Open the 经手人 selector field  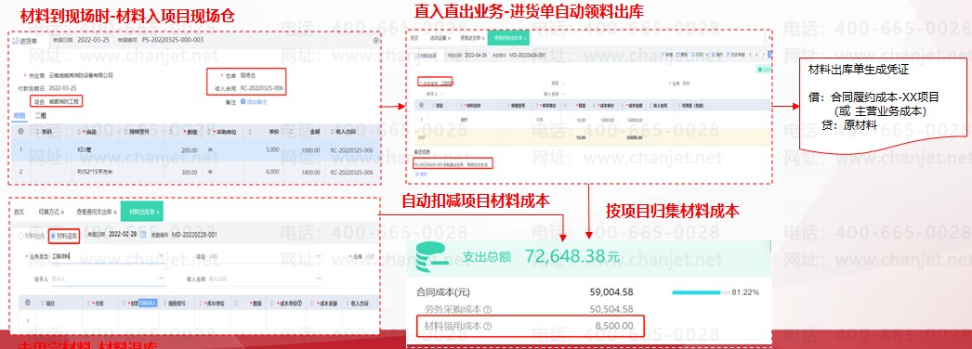click(109, 279)
